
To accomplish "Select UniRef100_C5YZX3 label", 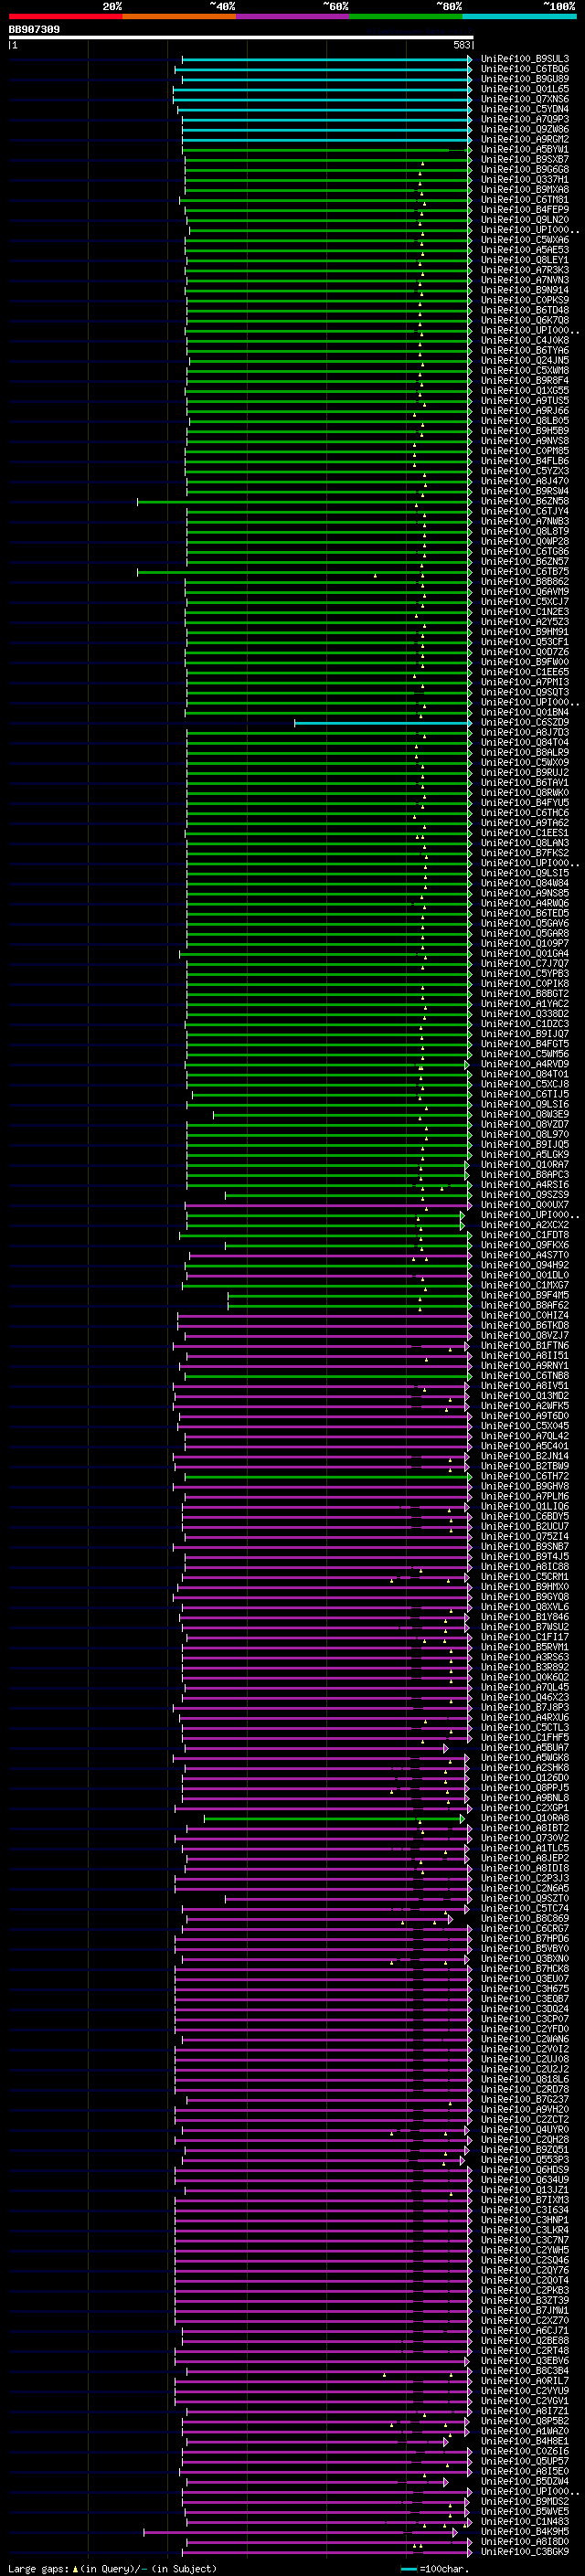I will (525, 471).
